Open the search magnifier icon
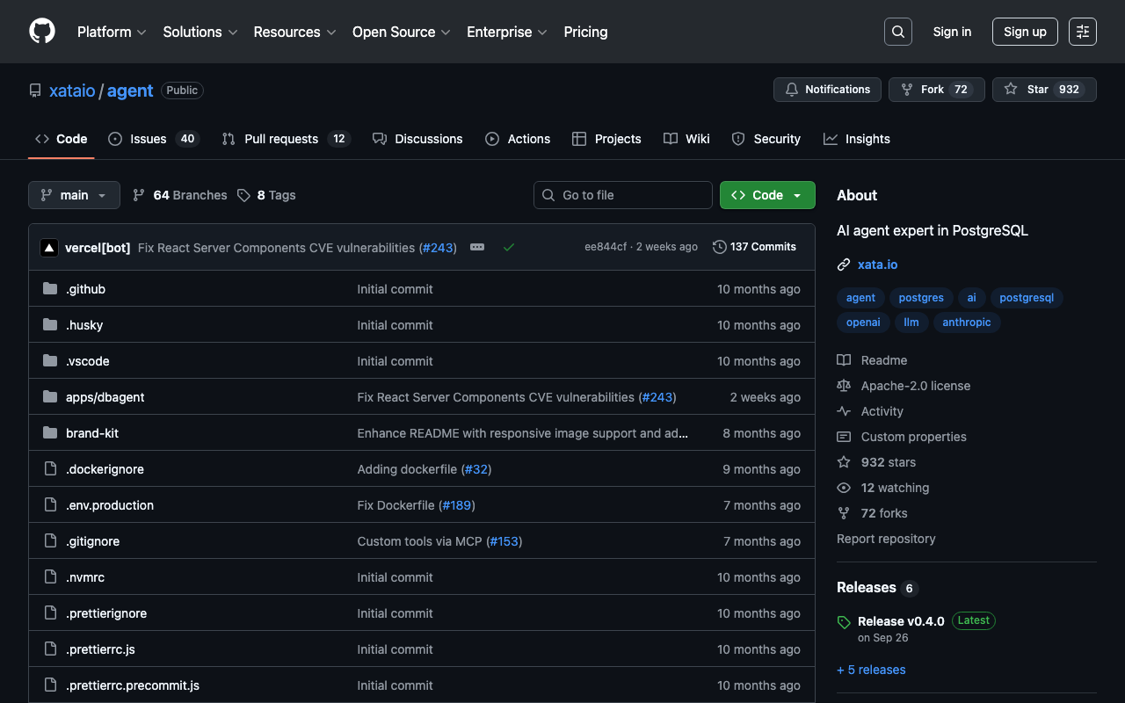The width and height of the screenshot is (1125, 703). (x=897, y=32)
